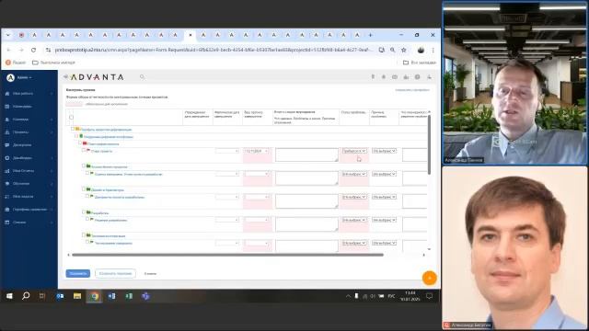Click the calendar icon in the sidebar
This screenshot has height=331, width=589.
point(7,107)
